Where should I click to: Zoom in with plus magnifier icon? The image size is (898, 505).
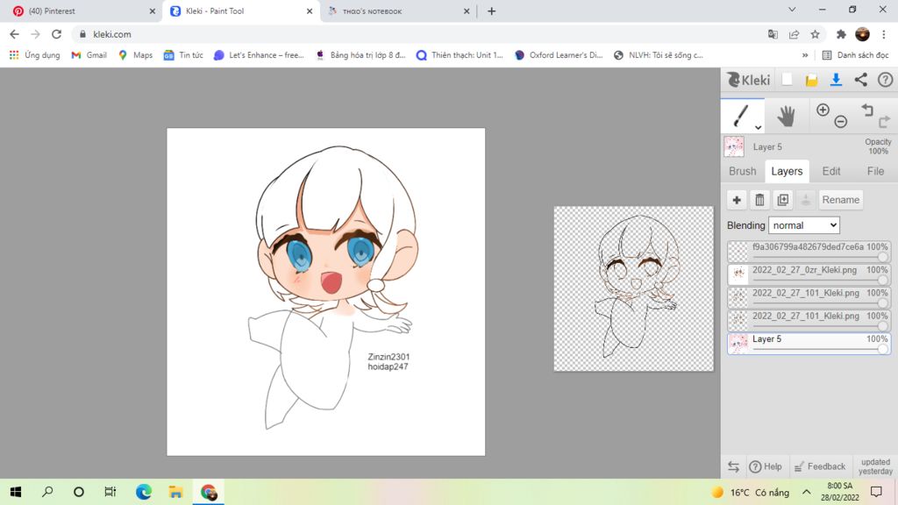(x=823, y=110)
